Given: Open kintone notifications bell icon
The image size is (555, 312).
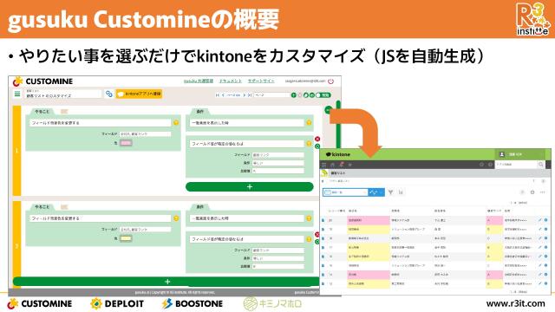Looking at the screenshot, I should pyautogui.click(x=341, y=165).
